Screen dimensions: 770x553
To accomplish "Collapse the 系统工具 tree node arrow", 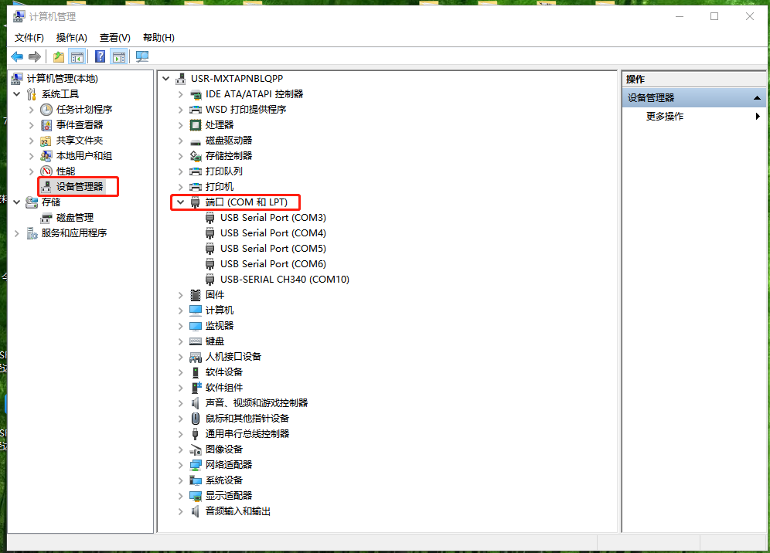I will tap(17, 94).
